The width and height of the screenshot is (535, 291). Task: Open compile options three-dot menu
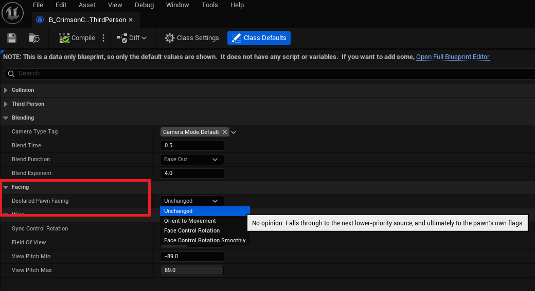click(103, 38)
